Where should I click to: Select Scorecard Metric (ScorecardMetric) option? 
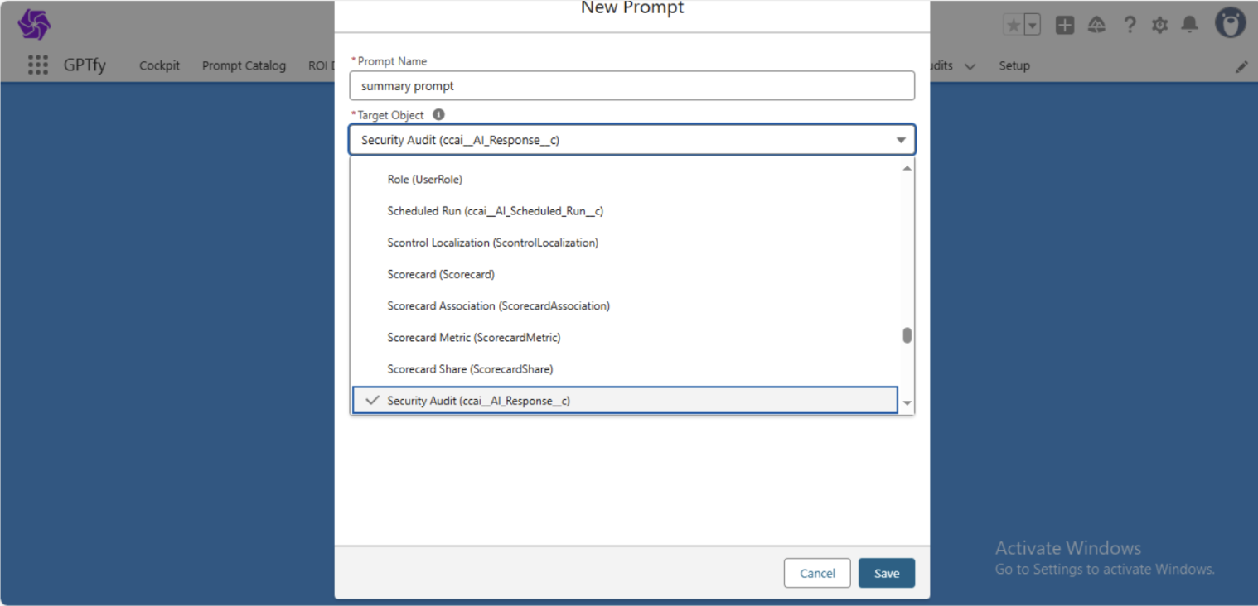[x=474, y=338]
